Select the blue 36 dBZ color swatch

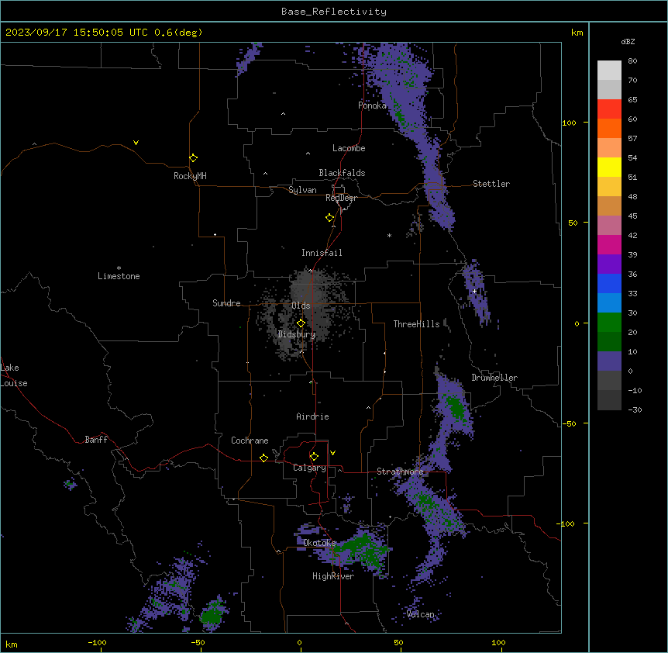click(609, 283)
